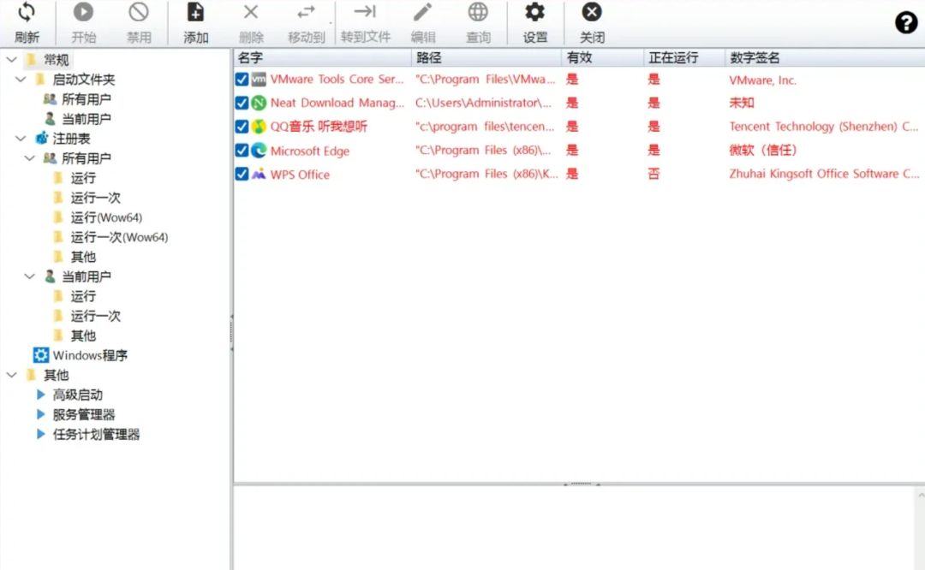Select 所有用户 under 启动文件夹
The width and height of the screenshot is (925, 570).
[x=87, y=99]
